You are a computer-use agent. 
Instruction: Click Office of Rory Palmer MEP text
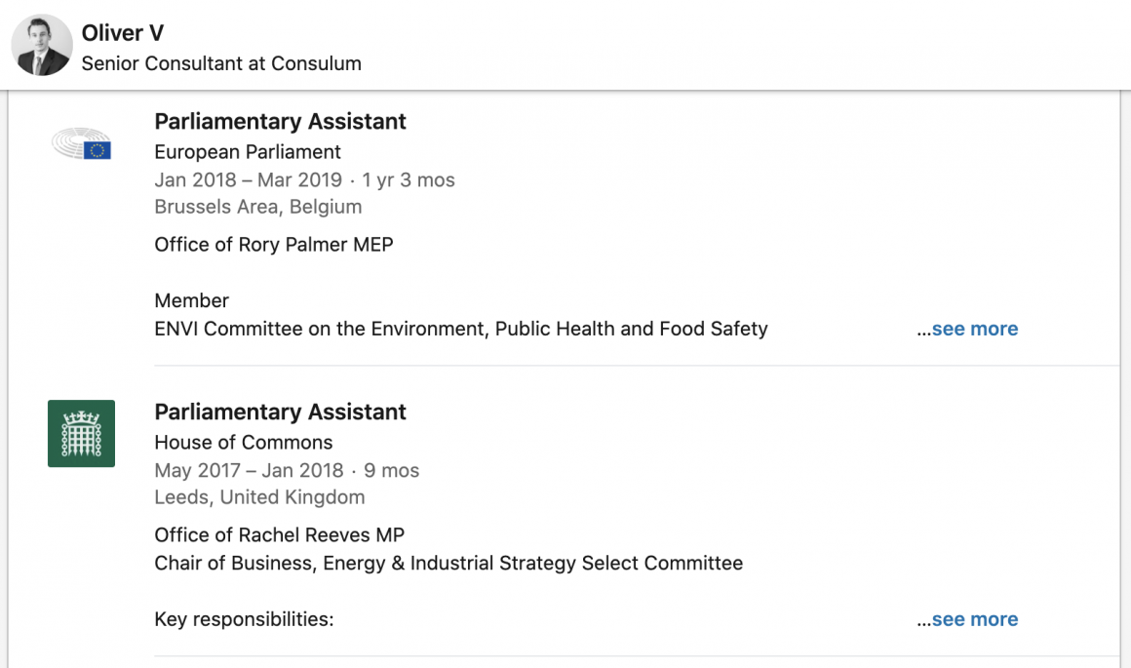(274, 245)
